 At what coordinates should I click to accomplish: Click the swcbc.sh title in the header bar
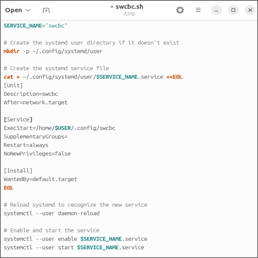point(129,7)
